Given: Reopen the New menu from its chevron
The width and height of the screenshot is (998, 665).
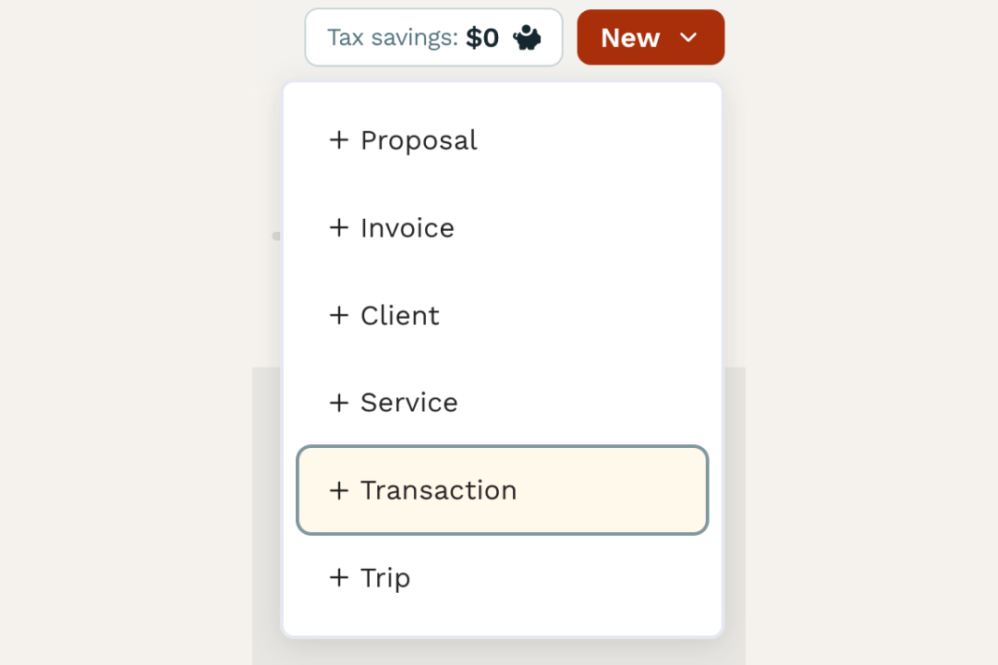Looking at the screenshot, I should coord(688,38).
